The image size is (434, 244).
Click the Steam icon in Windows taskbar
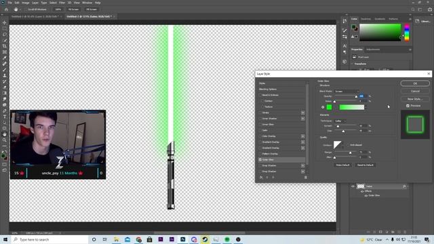205,239
